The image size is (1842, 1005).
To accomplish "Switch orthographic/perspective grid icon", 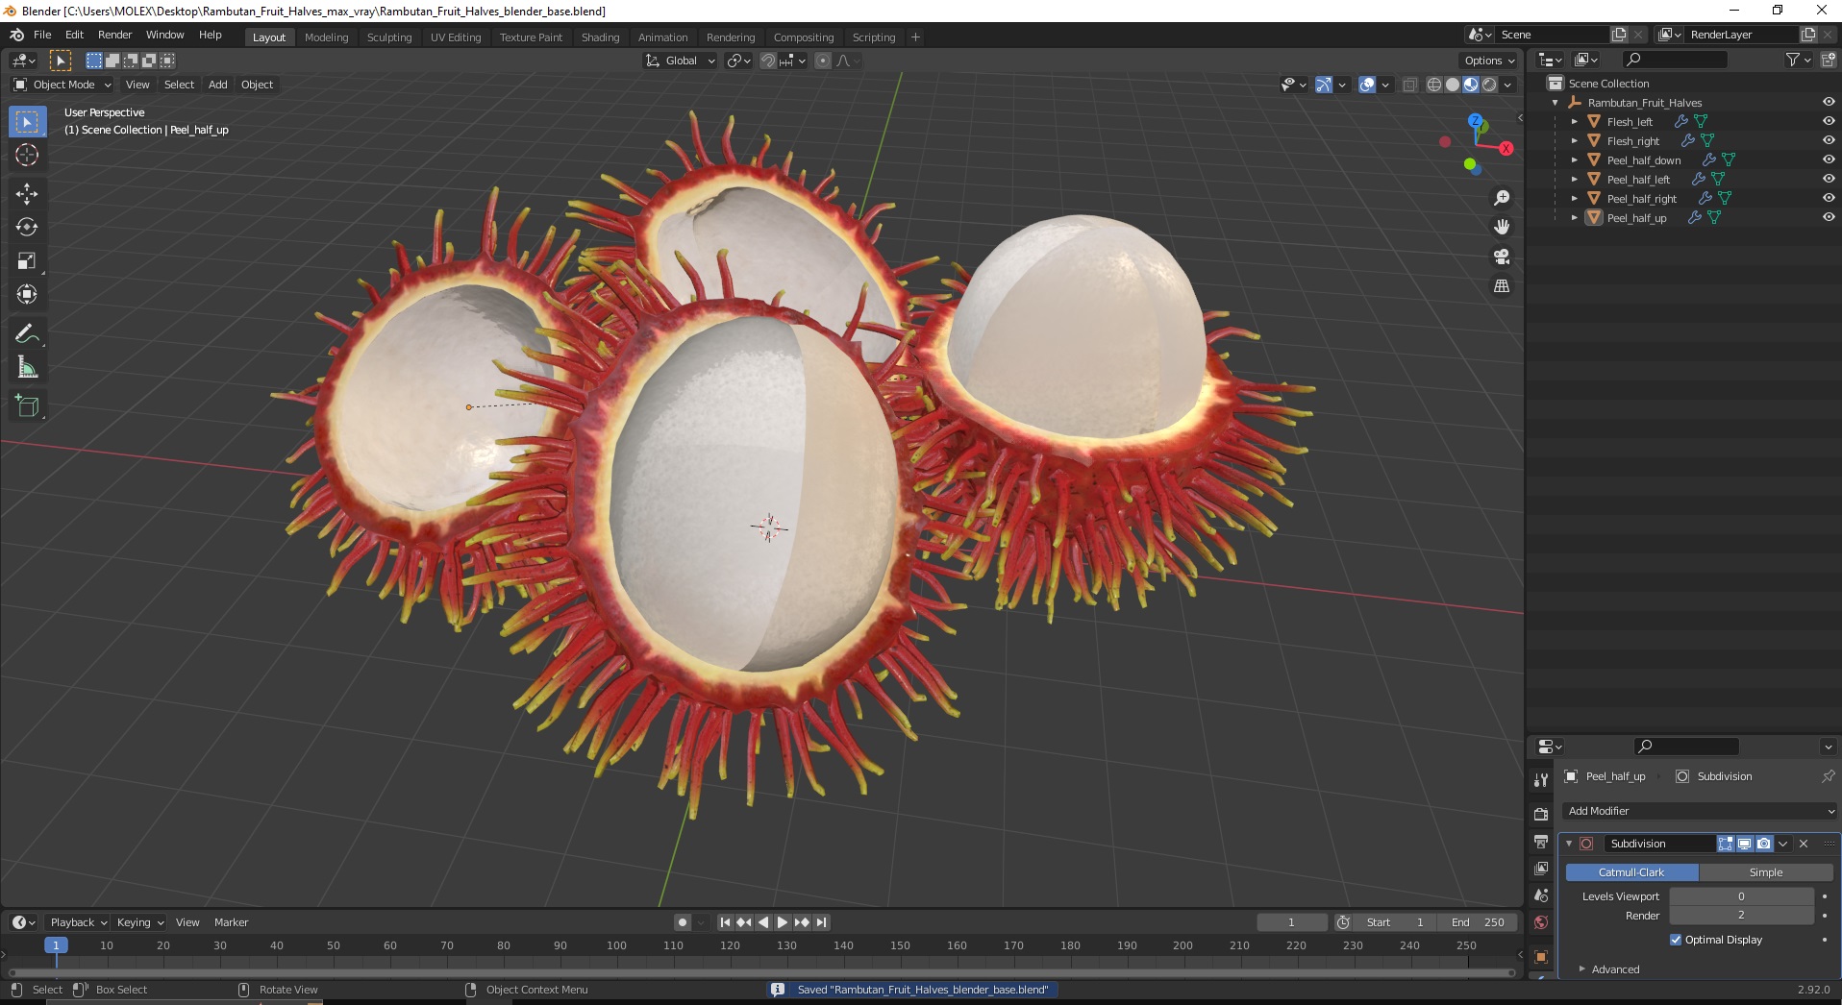I will [1502, 286].
